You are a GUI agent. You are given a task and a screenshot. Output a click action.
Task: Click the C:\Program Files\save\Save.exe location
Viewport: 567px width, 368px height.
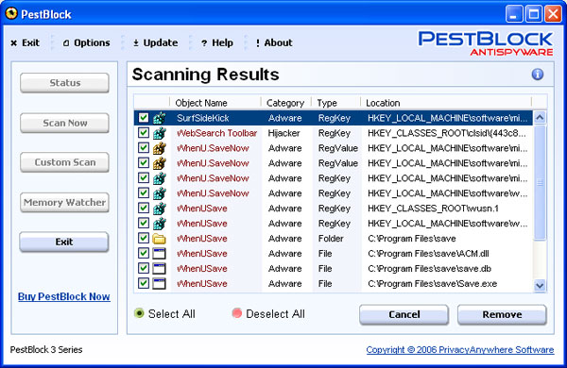pyautogui.click(x=432, y=283)
